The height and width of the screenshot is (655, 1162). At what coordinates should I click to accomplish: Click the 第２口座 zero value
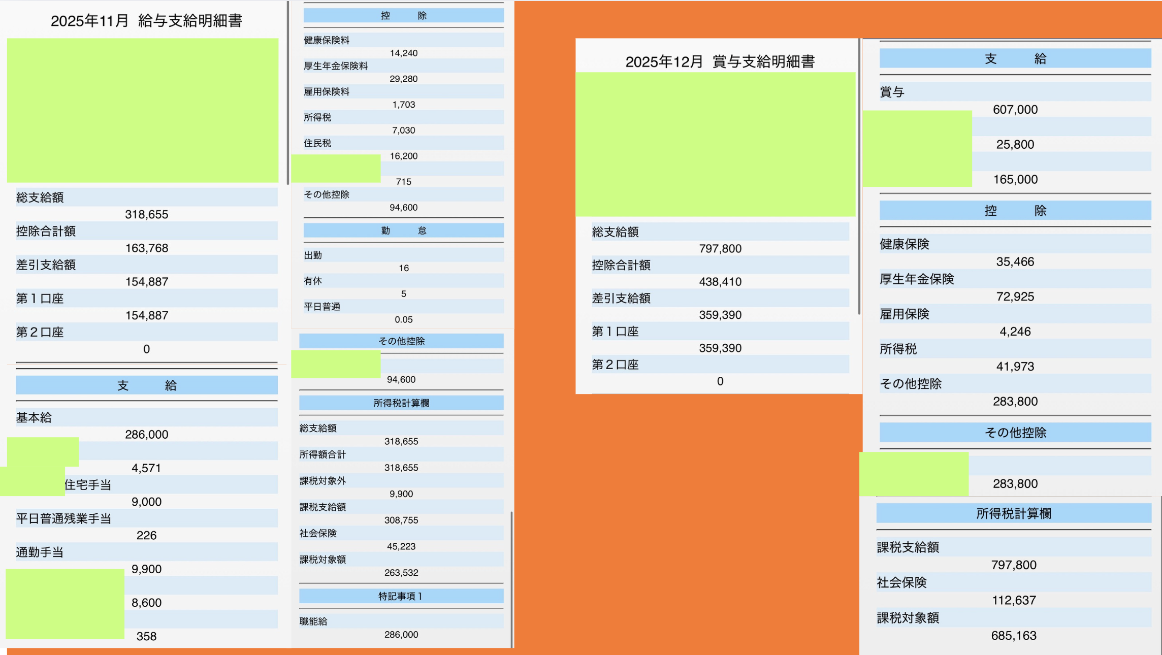(146, 349)
